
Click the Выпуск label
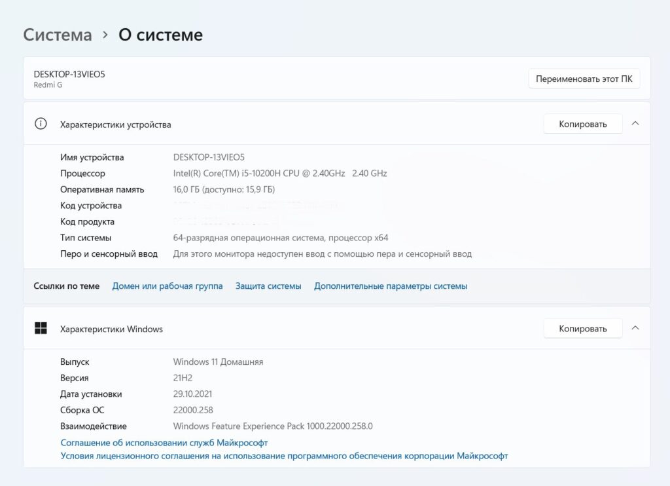[75, 362]
